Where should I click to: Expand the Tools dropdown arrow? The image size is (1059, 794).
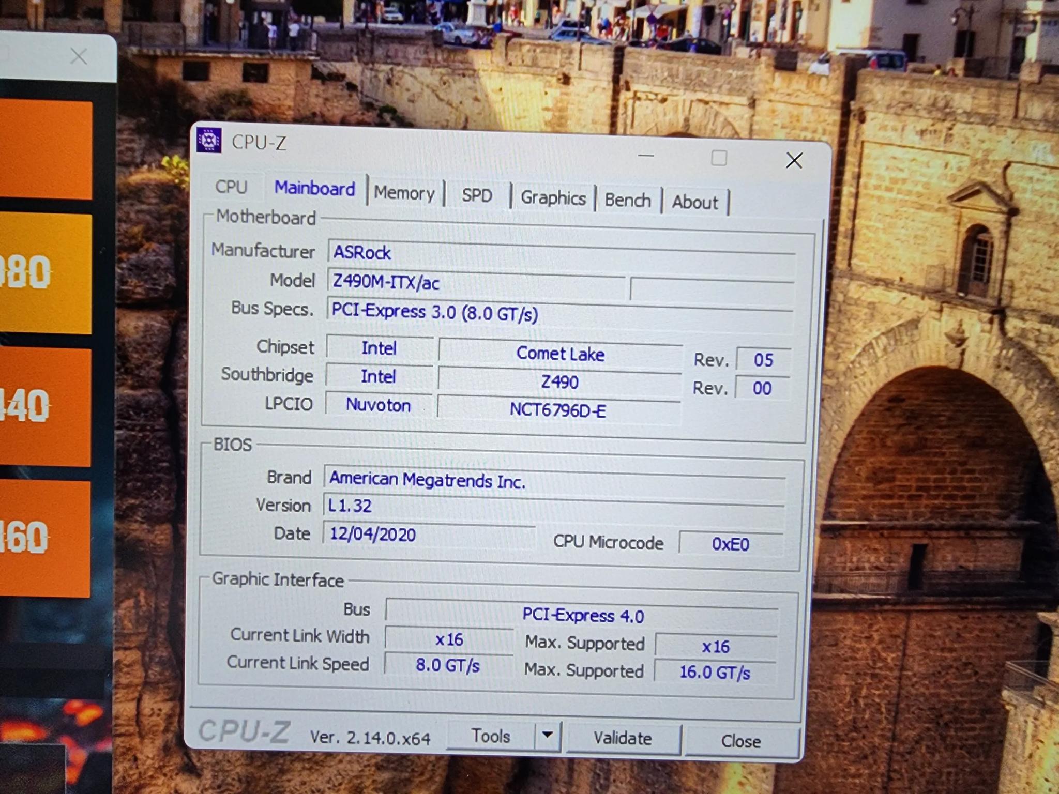click(x=548, y=735)
